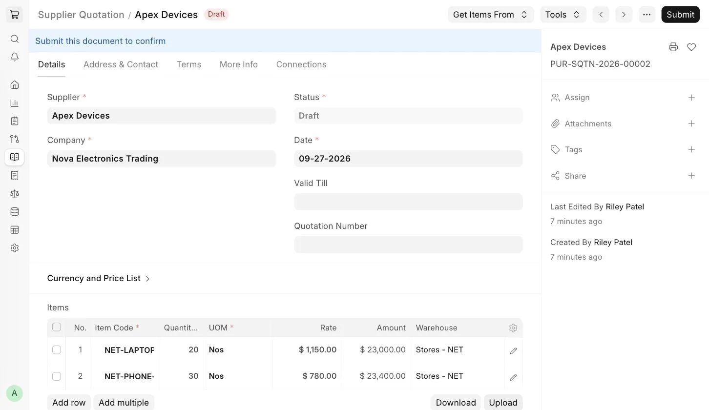Go to previous document arrow

point(601,15)
